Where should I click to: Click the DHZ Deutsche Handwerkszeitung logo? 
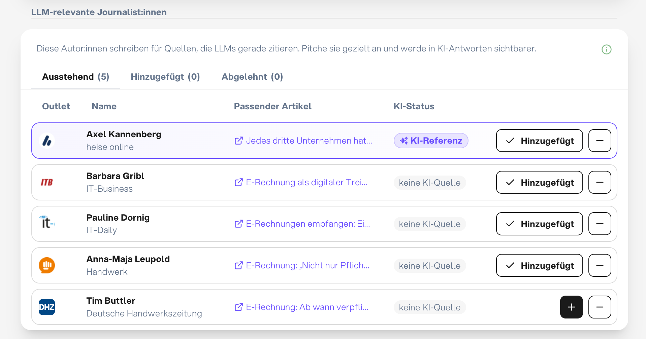tap(47, 307)
